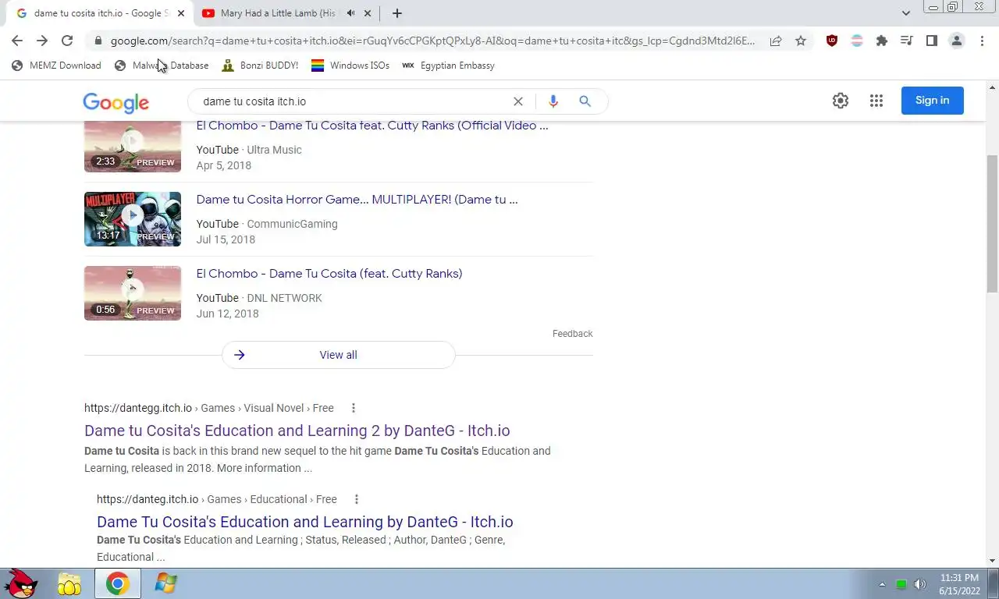Open the volume speaker tray icon
The height and width of the screenshot is (599, 999).
920,584
